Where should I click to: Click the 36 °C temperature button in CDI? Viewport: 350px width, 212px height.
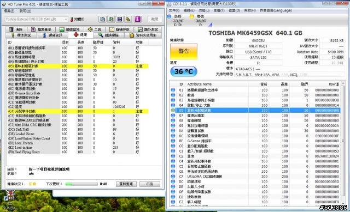pos(184,71)
